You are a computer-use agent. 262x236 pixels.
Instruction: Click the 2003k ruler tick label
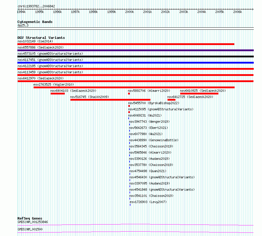coord(184,12)
